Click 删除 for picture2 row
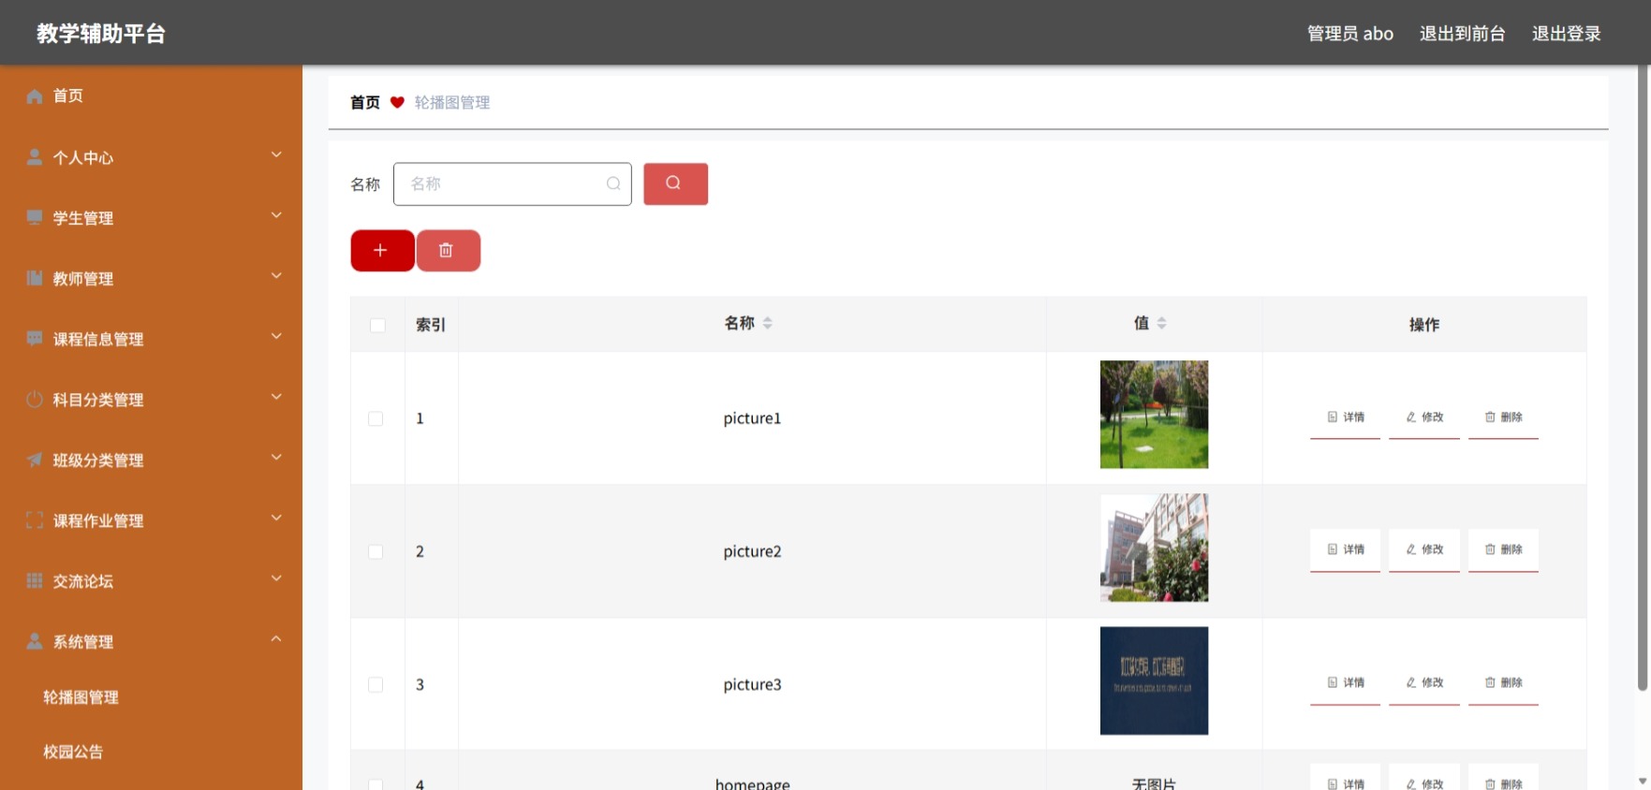Screen dimensions: 1651x790 pos(1503,550)
